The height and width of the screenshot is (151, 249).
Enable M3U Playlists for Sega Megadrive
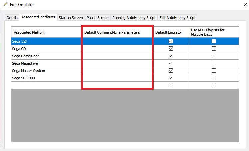(x=214, y=63)
